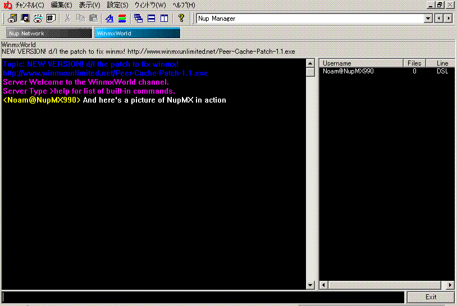
Task: Open color settings with red-green-blue bars icon
Action: coord(122,18)
